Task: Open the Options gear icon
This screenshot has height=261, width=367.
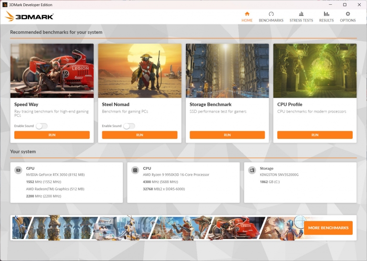Action: (x=348, y=14)
